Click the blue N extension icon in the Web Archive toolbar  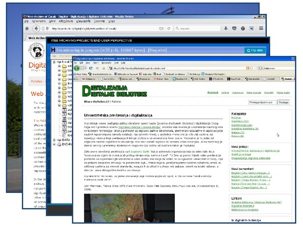(x=251, y=29)
